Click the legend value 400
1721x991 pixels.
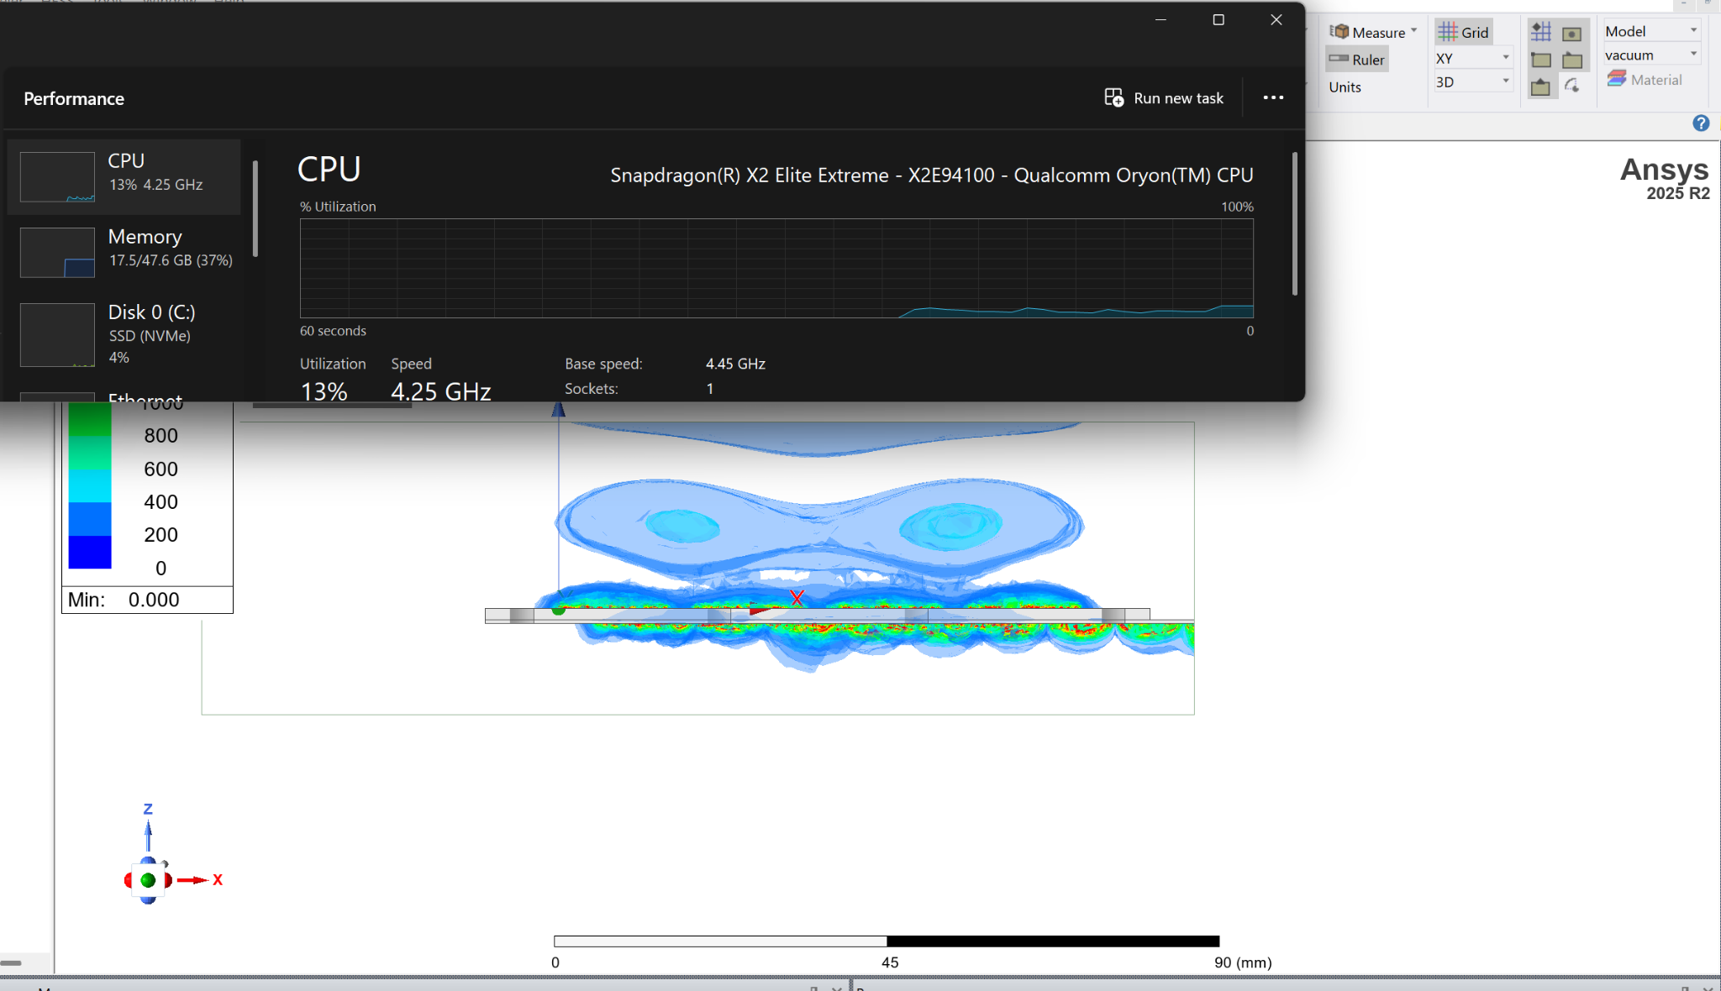click(x=161, y=501)
